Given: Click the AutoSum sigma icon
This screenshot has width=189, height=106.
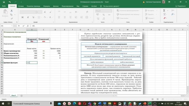Looking at the screenshot, I should point(164,11).
